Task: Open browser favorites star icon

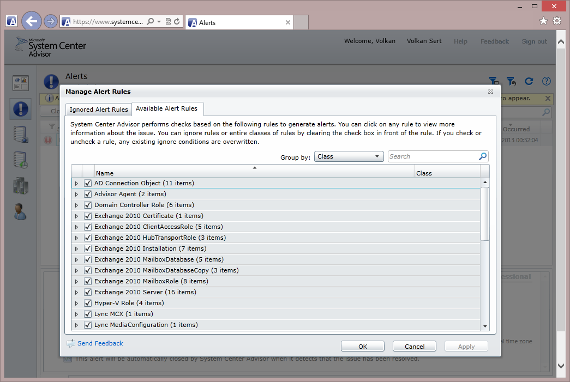Action: pyautogui.click(x=543, y=21)
